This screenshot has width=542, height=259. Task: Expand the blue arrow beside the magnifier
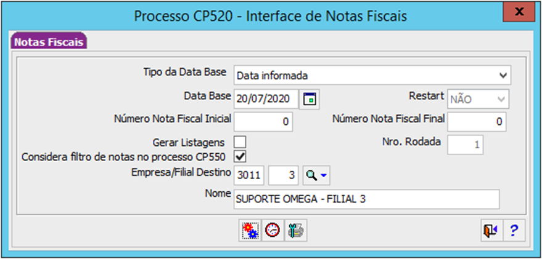point(324,175)
